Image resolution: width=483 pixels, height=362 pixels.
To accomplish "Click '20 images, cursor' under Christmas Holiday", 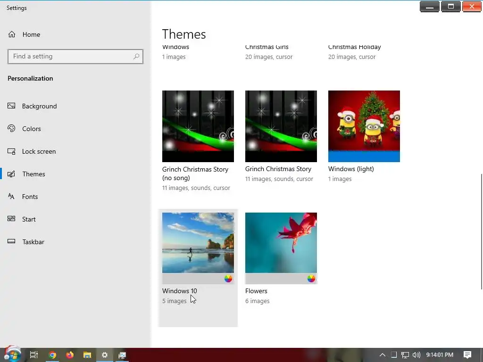I will click(x=352, y=57).
